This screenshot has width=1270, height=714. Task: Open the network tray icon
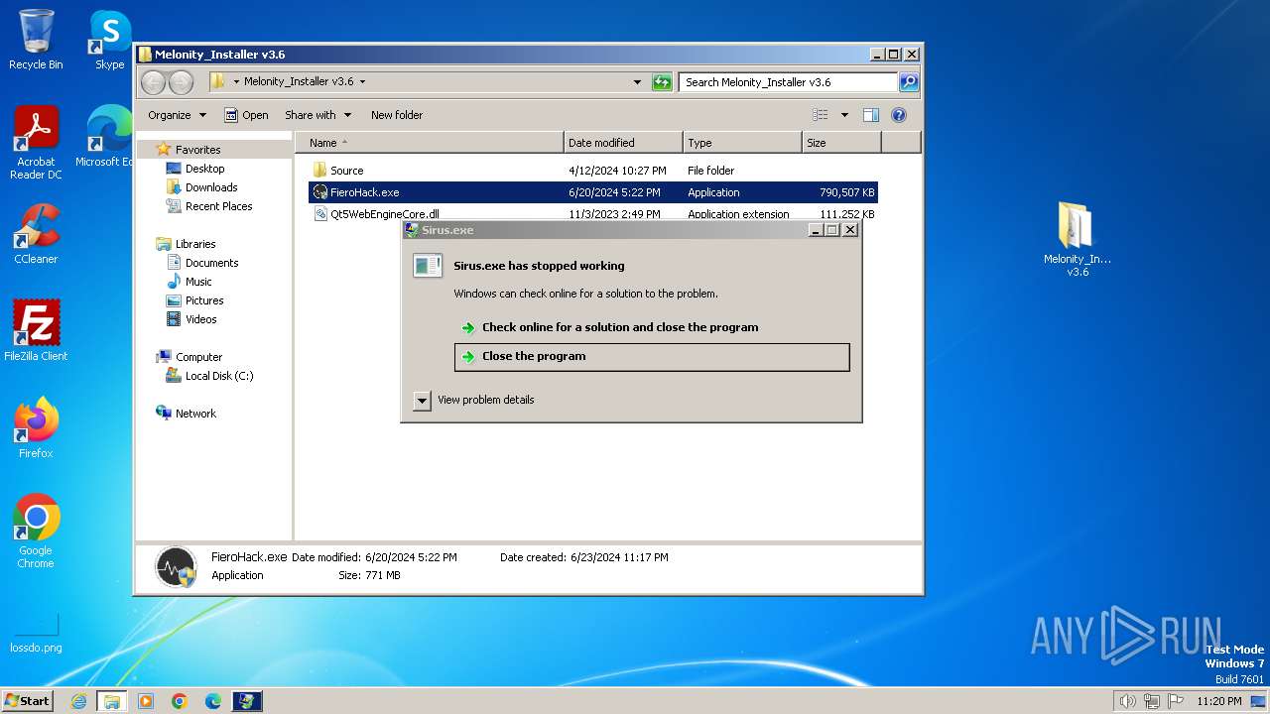point(1151,701)
